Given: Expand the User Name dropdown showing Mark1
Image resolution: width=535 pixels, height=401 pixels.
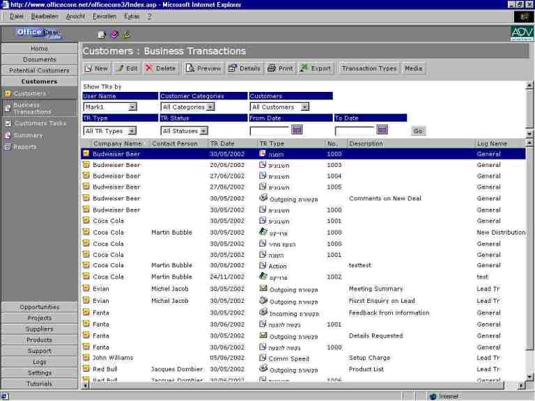Looking at the screenshot, I should [132, 107].
